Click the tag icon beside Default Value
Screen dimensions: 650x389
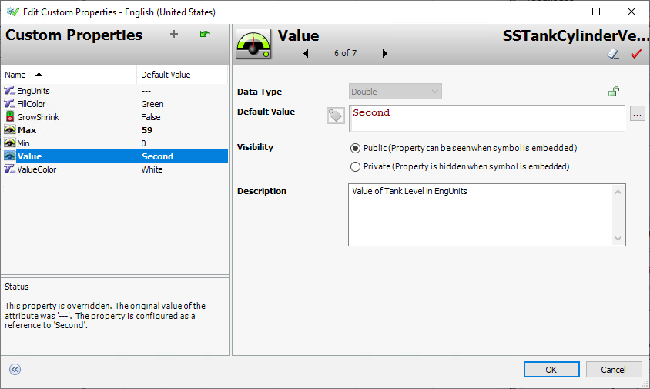coord(335,116)
